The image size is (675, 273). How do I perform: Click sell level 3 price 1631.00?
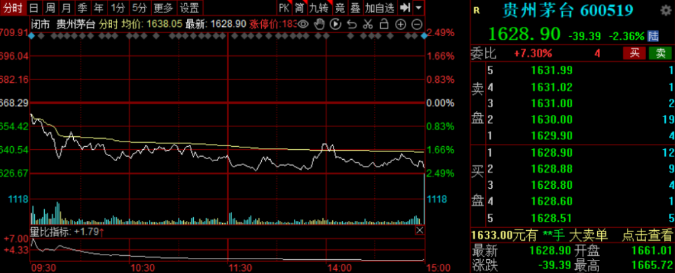pyautogui.click(x=552, y=104)
